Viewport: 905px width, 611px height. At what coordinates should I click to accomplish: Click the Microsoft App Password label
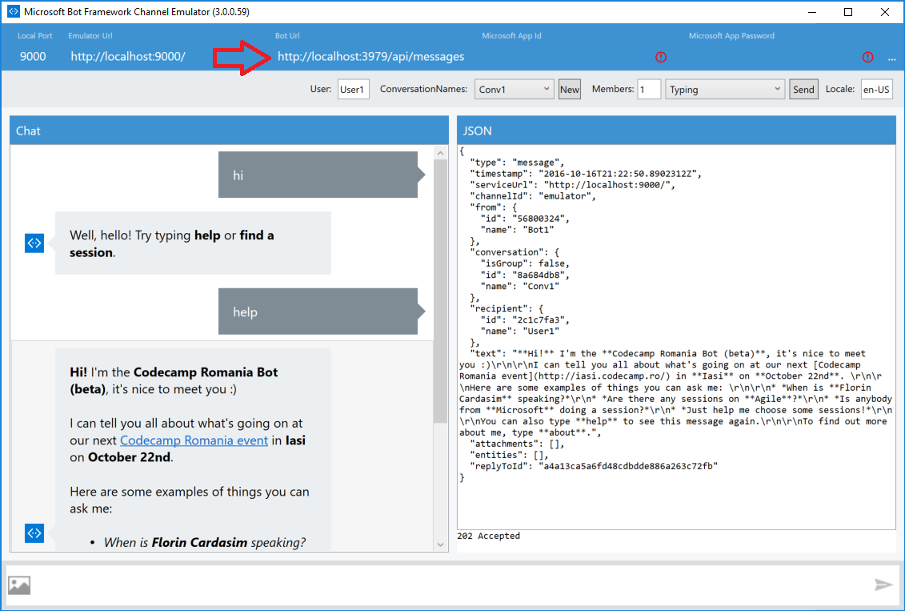click(731, 36)
